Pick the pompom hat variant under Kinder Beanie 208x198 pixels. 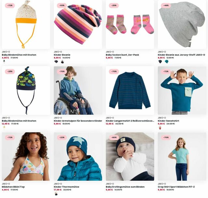(62, 62)
